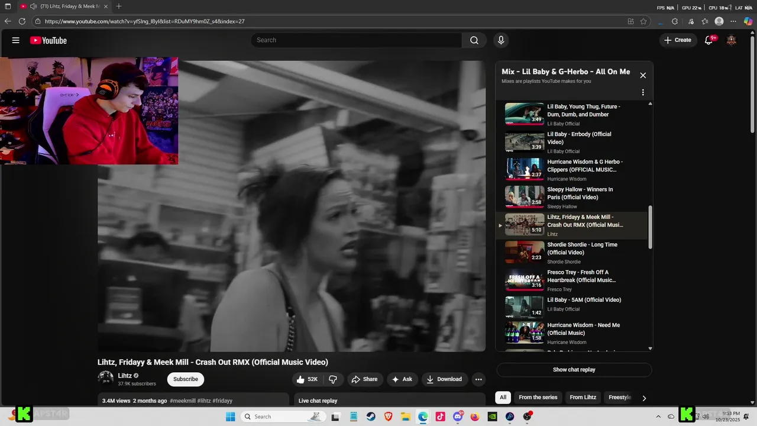Screen dimensions: 757x426
Task: Open the Lihtz channel avatar
Action: (x=105, y=379)
